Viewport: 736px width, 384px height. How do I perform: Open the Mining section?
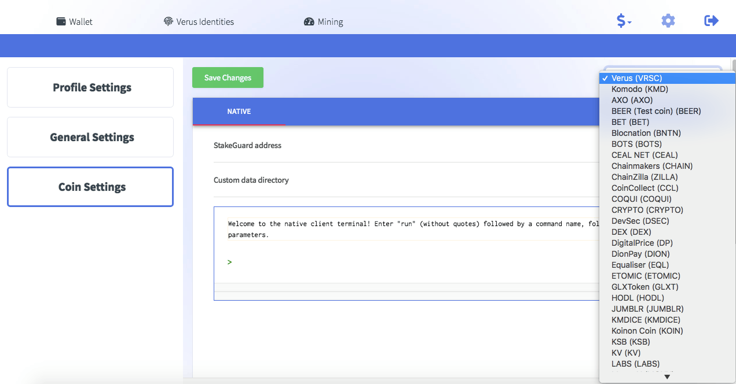click(x=324, y=21)
